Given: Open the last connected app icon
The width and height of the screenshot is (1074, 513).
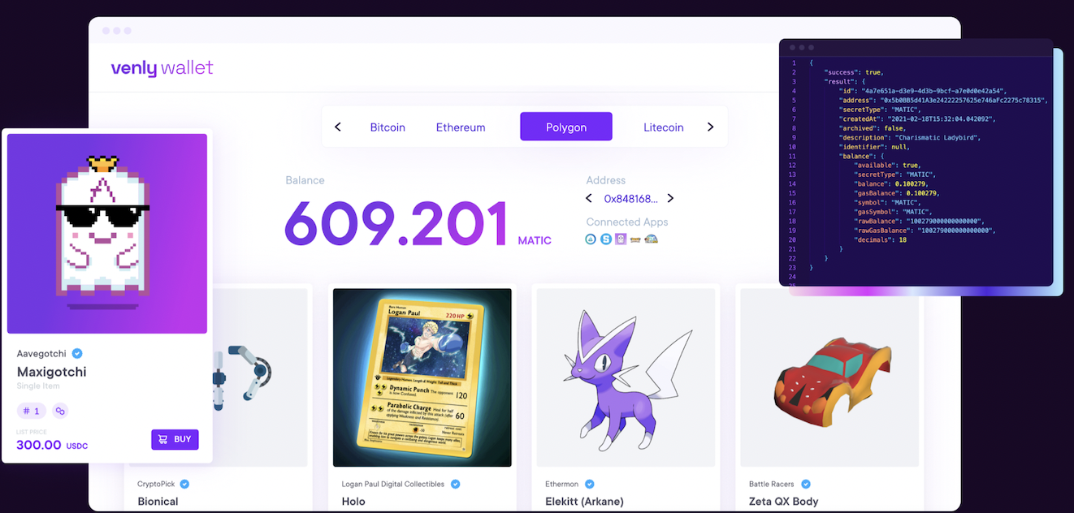Looking at the screenshot, I should [651, 239].
